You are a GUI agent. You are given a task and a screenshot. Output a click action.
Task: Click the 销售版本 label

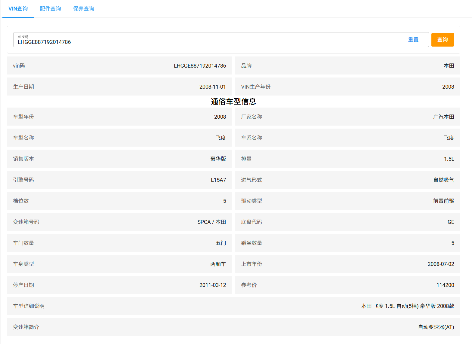point(23,159)
